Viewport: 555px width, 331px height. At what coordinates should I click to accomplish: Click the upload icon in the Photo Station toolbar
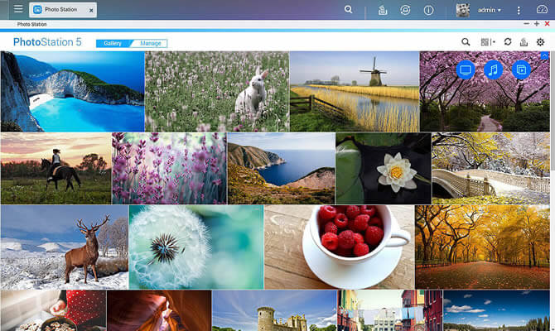pyautogui.click(x=524, y=42)
